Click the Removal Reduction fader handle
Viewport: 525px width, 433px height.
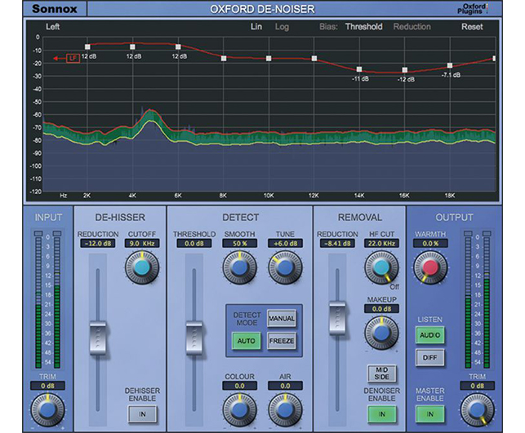click(x=337, y=318)
